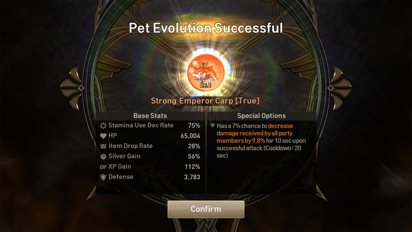Click the Item Drop Rate chest icon

(x=103, y=146)
